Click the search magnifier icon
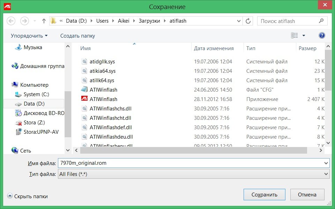Image resolution: width=335 pixels, height=209 pixels. click(x=321, y=21)
